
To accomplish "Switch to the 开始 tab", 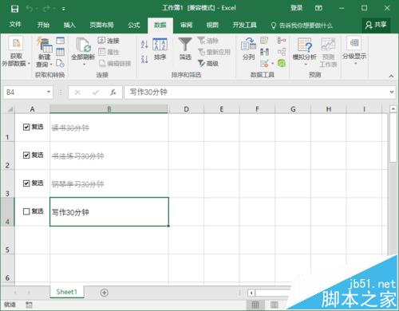I will [43, 25].
